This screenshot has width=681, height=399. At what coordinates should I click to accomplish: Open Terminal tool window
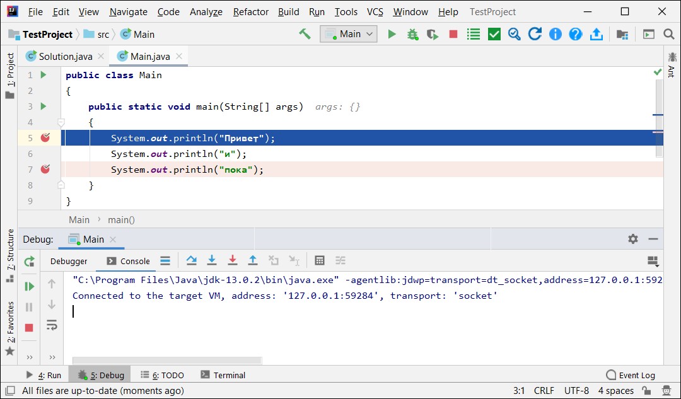tap(223, 375)
